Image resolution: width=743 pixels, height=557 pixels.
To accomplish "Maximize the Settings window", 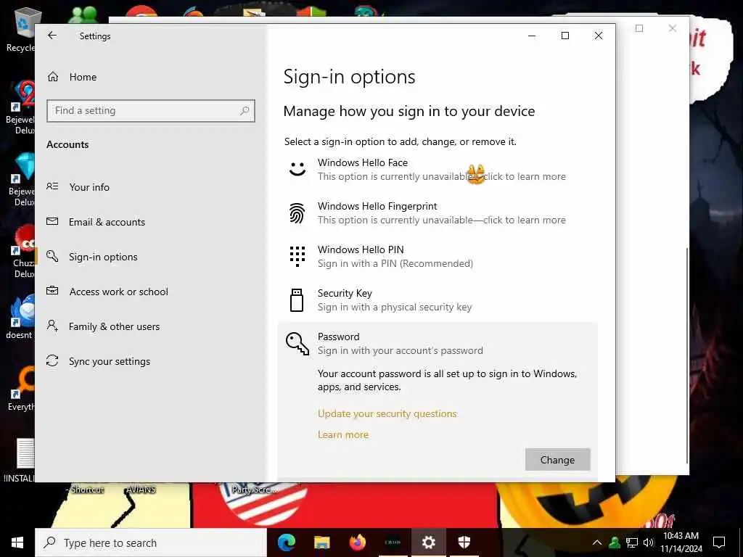I will [x=565, y=36].
